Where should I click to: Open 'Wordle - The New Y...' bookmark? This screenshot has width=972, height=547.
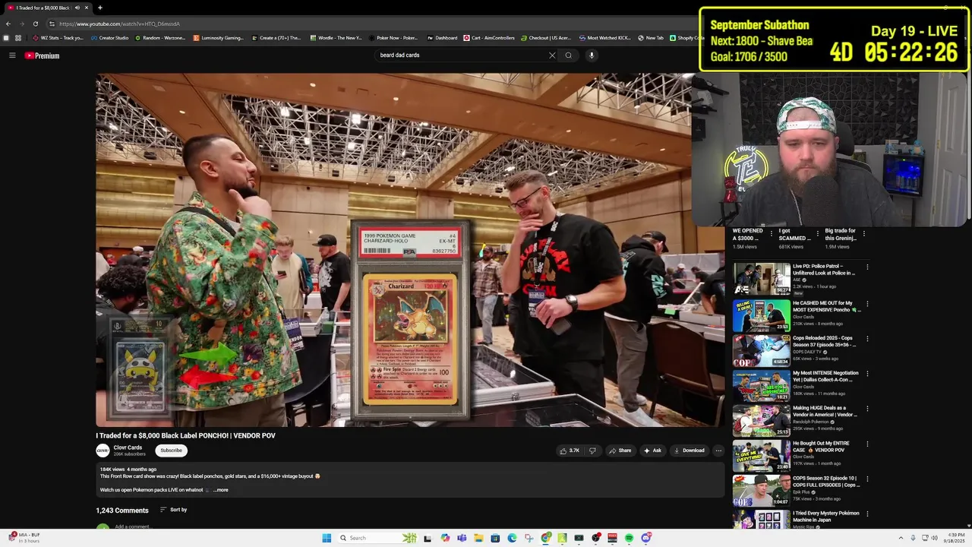point(335,38)
